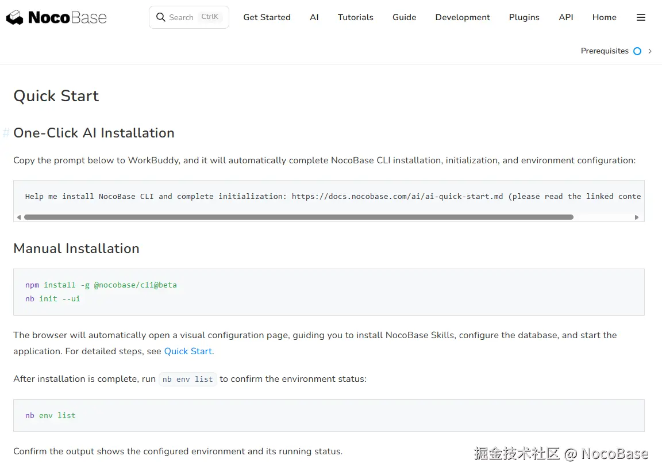Click the 'CtrlK' shortcut badge
This screenshot has height=475, width=662.
(x=210, y=17)
